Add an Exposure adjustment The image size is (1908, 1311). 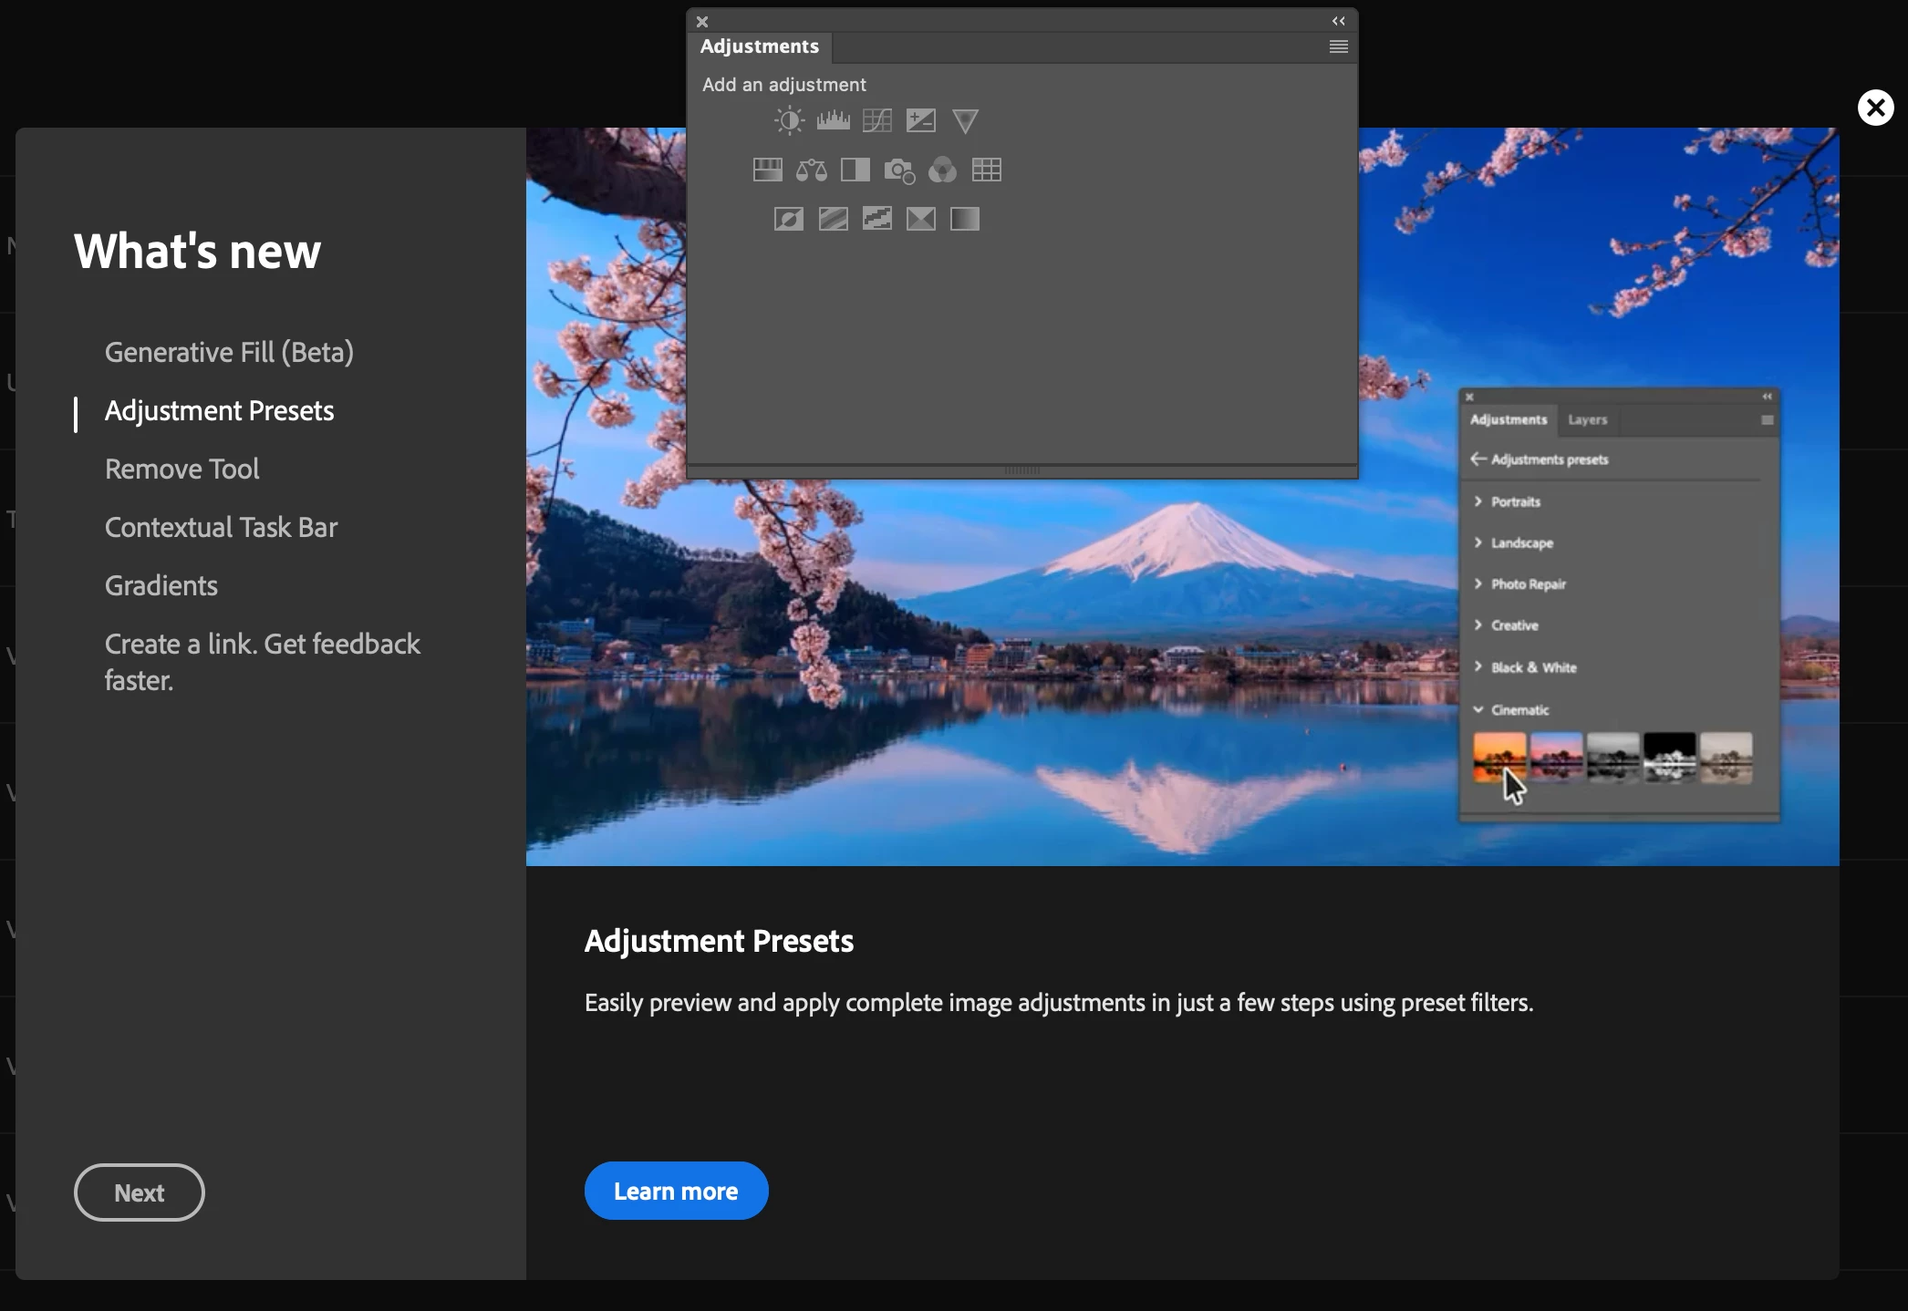tap(921, 120)
